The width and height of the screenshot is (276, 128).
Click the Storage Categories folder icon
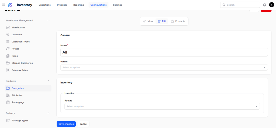(8, 63)
